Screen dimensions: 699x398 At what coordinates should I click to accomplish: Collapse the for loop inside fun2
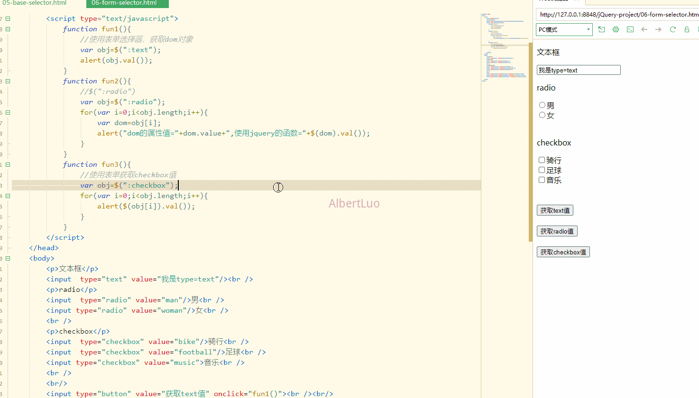point(8,112)
